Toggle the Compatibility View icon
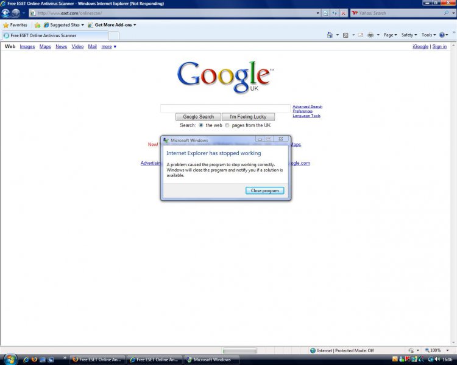 (x=325, y=13)
